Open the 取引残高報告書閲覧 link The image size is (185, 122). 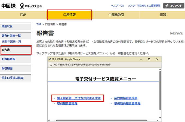point(127,103)
